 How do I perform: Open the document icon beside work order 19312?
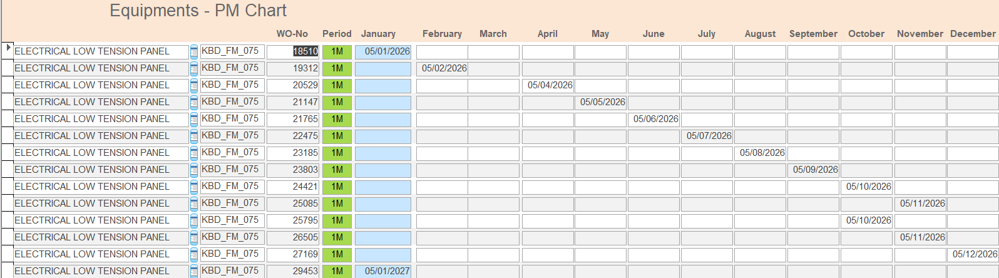point(194,69)
